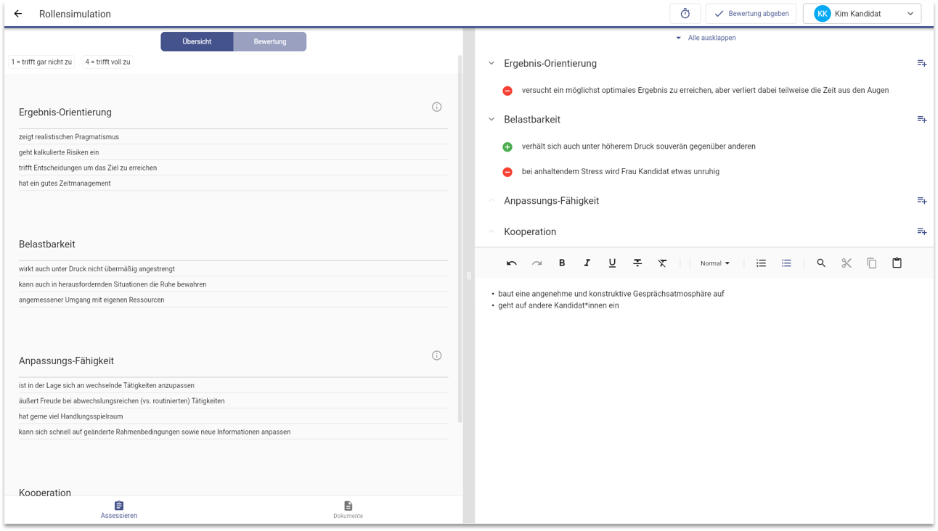The height and width of the screenshot is (531, 938).
Task: Click the panel splitter handle
Action: click(469, 276)
